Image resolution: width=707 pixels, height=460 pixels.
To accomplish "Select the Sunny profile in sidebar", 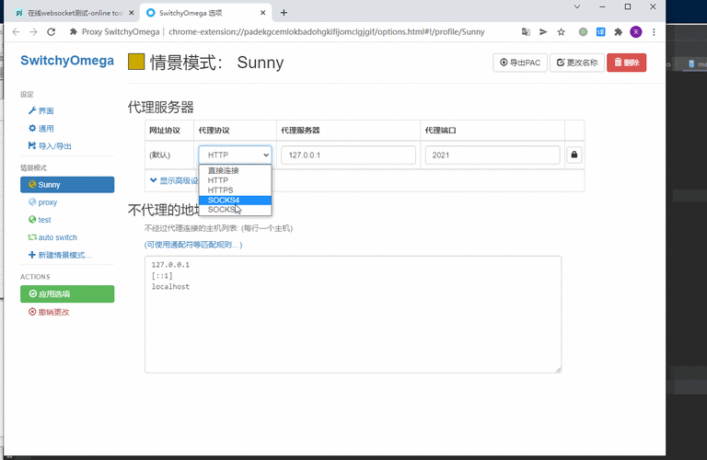I will point(67,185).
